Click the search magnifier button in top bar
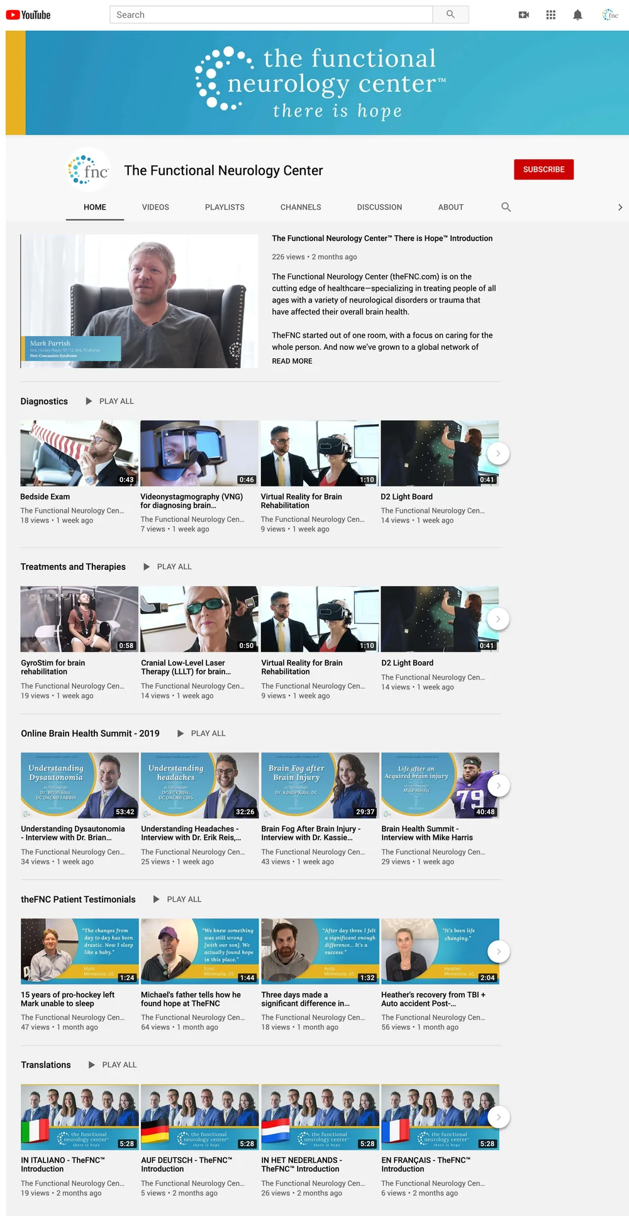Image resolution: width=629 pixels, height=1216 pixels. tap(450, 14)
